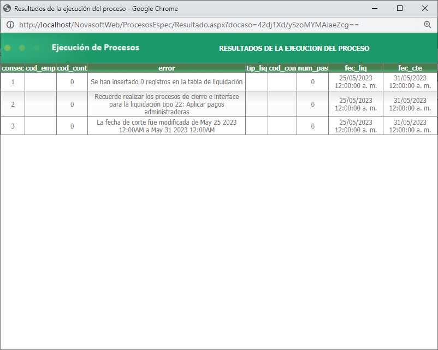Open record 2 via its consec link

click(13, 104)
